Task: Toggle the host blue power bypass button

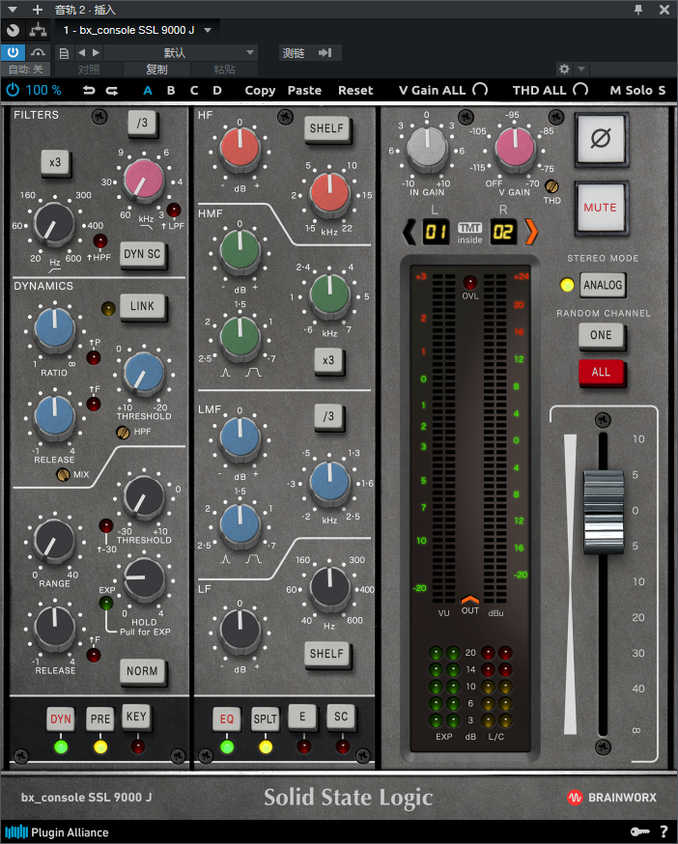Action: pyautogui.click(x=13, y=52)
